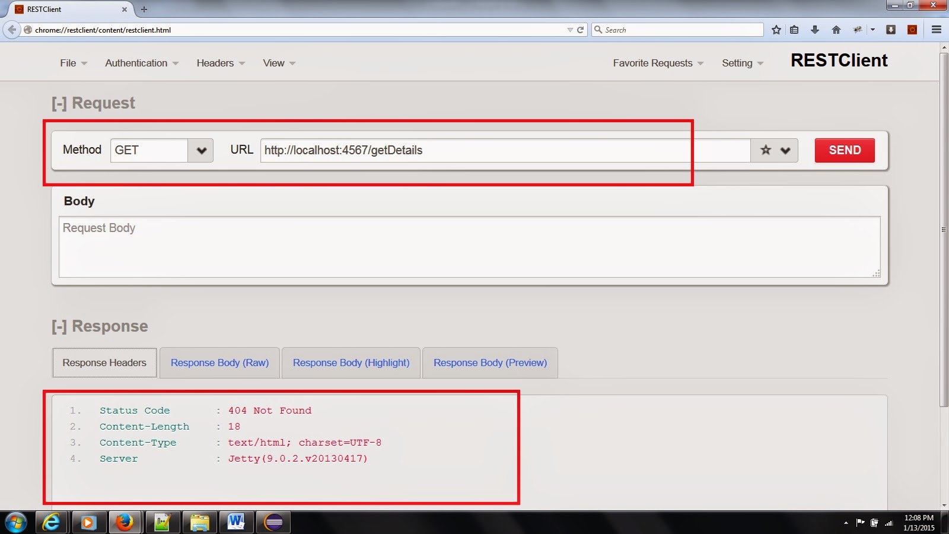Click the SEND button

coord(844,150)
